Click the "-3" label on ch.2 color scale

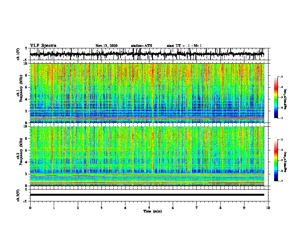click(x=281, y=140)
